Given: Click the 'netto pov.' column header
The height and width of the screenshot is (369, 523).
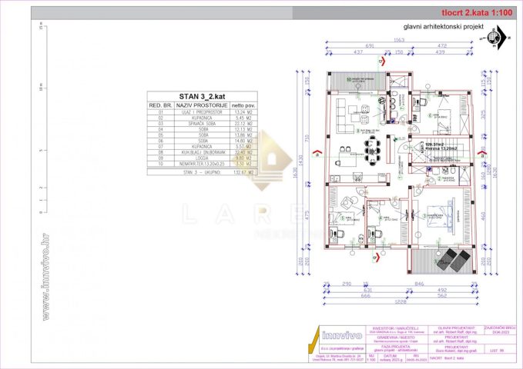Looking at the screenshot, I should (x=243, y=105).
